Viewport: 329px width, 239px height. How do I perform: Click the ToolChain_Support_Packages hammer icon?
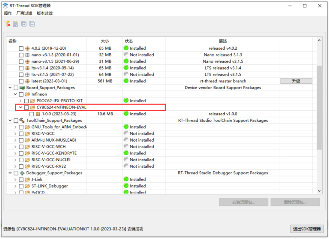tap(22, 120)
